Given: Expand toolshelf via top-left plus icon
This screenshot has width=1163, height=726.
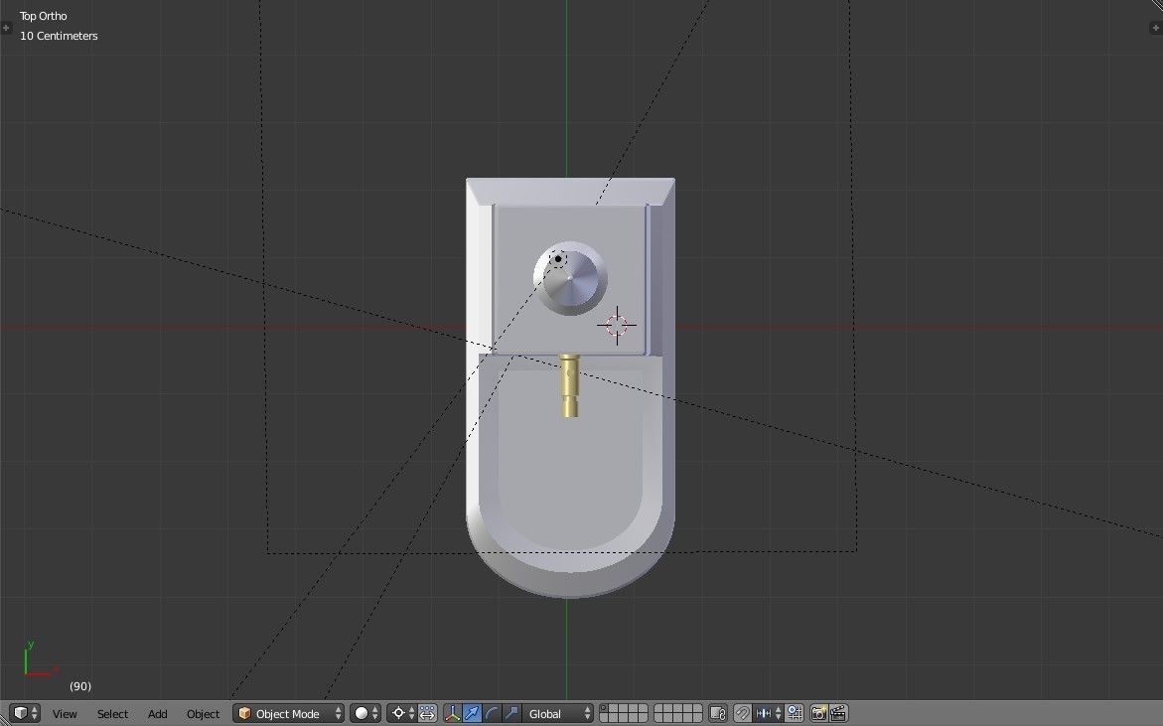Looking at the screenshot, I should (x=6, y=28).
